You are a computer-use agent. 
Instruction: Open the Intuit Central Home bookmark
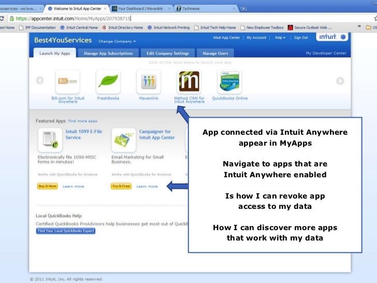click(x=79, y=27)
